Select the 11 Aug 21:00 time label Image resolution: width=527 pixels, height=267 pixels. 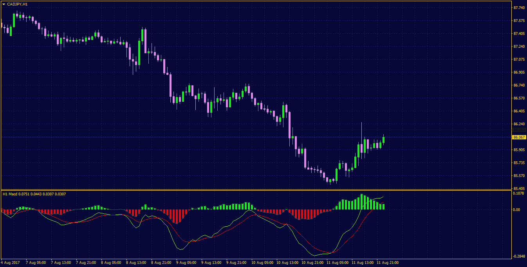[x=388, y=263]
